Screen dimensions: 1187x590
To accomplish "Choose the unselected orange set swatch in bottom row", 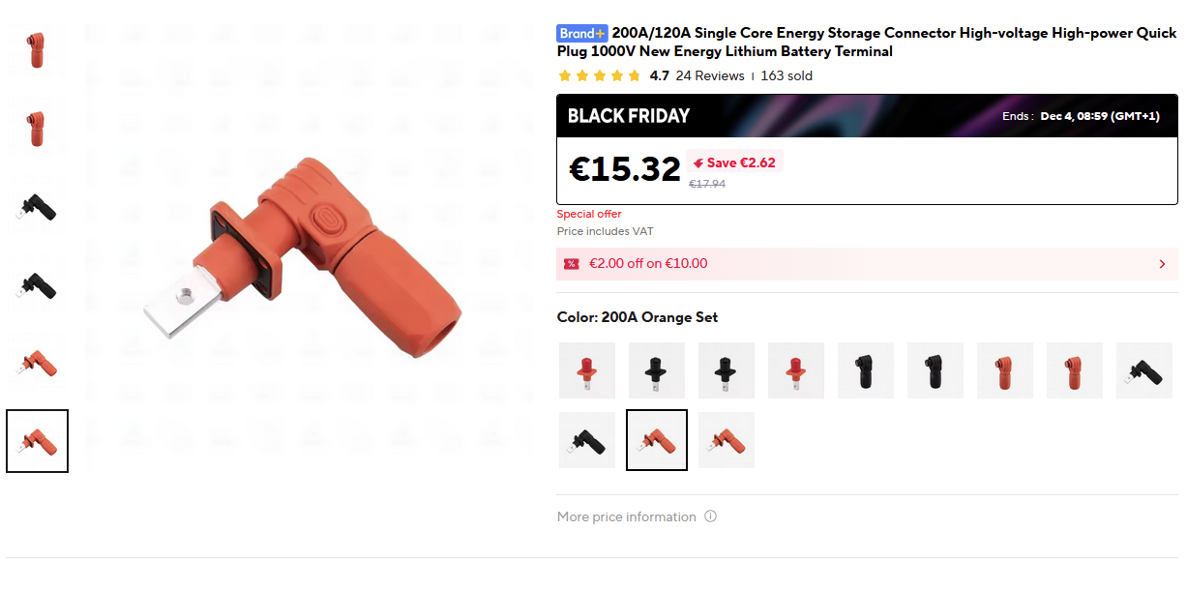I will point(727,440).
